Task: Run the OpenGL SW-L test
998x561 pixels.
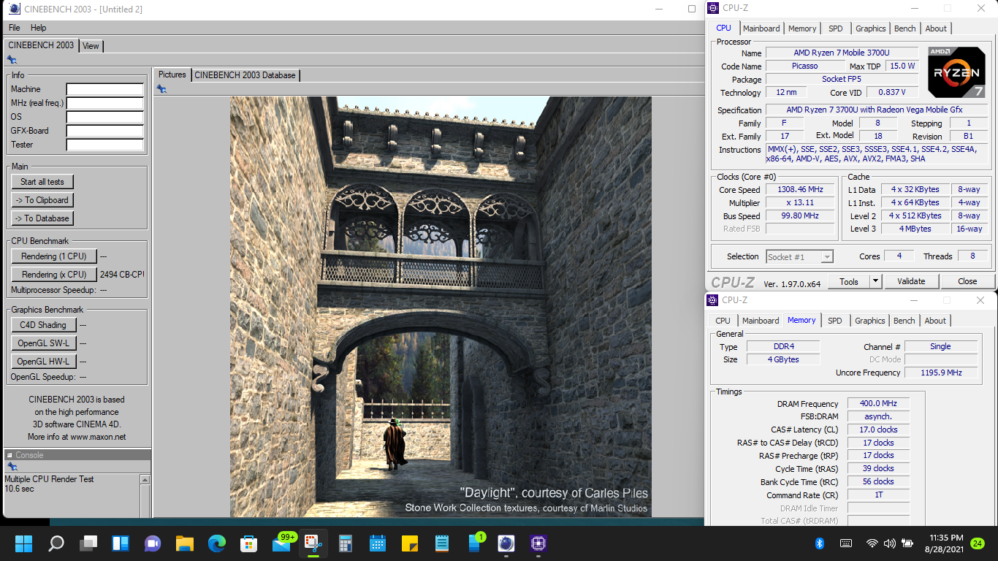Action: point(42,343)
